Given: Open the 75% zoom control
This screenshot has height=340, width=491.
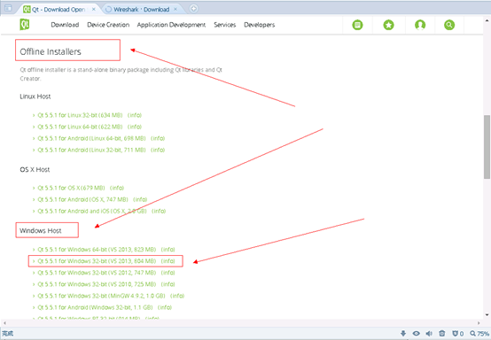Looking at the screenshot, I should click(479, 334).
